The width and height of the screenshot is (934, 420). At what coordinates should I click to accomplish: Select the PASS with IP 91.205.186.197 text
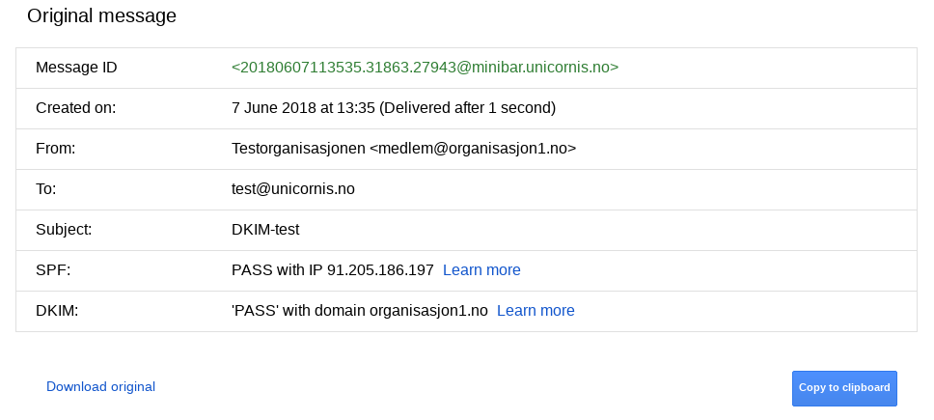pos(332,270)
